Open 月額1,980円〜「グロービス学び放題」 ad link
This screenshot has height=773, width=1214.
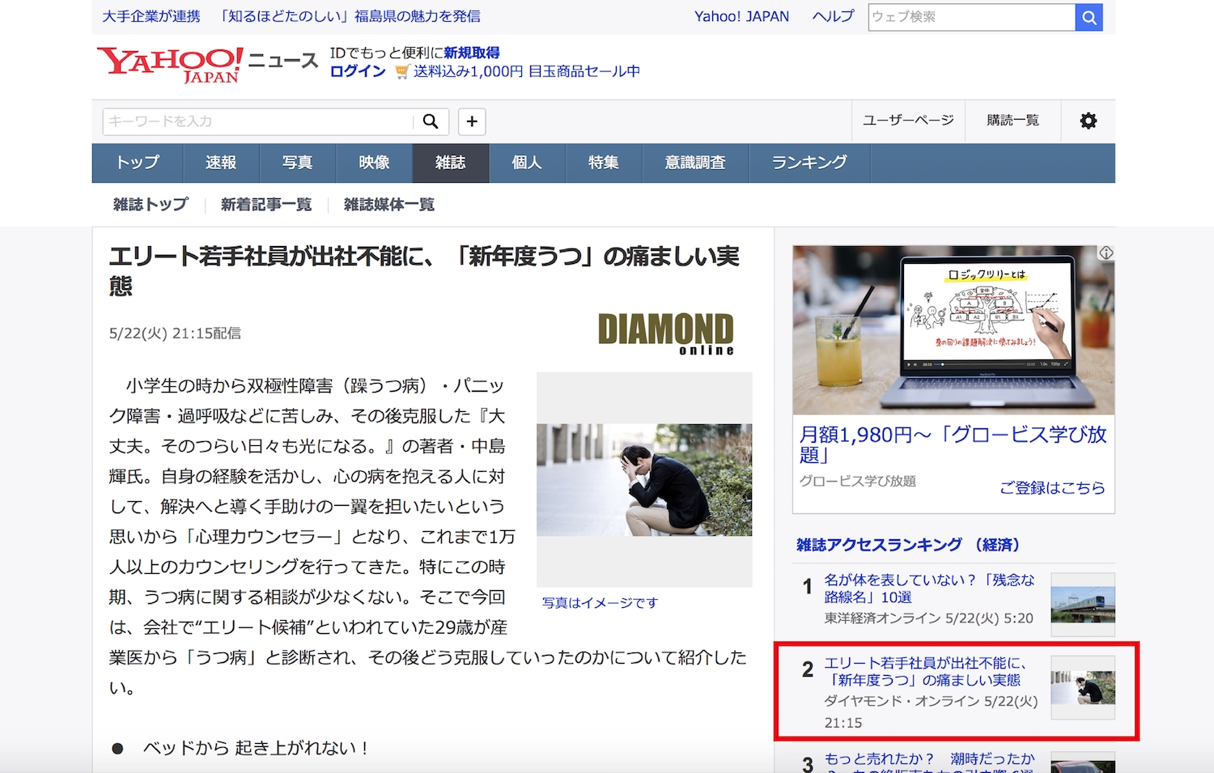(953, 444)
